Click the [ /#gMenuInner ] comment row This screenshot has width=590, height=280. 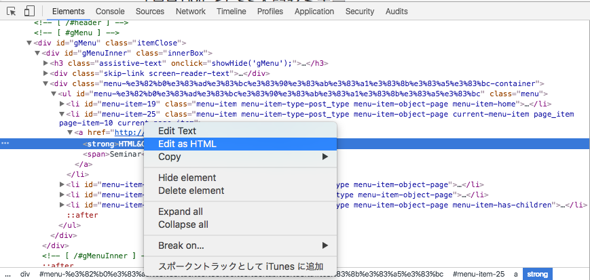pos(93,256)
